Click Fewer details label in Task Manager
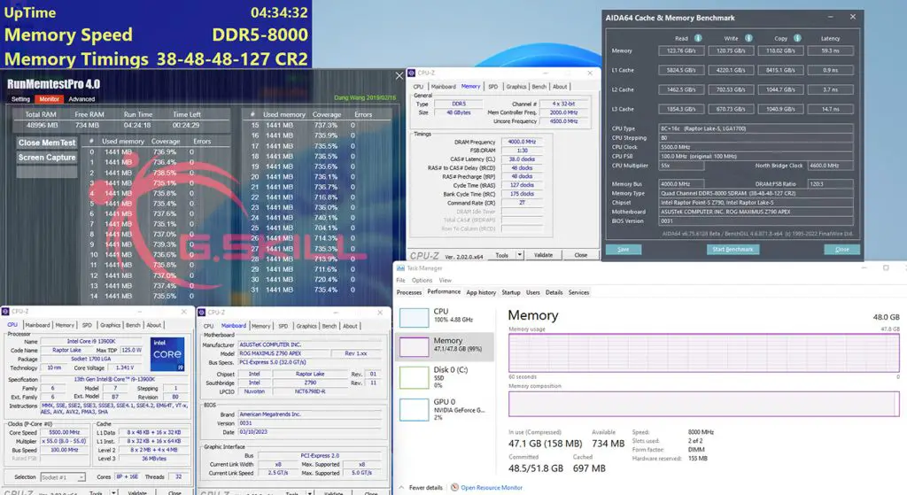This screenshot has width=907, height=495. coord(426,488)
